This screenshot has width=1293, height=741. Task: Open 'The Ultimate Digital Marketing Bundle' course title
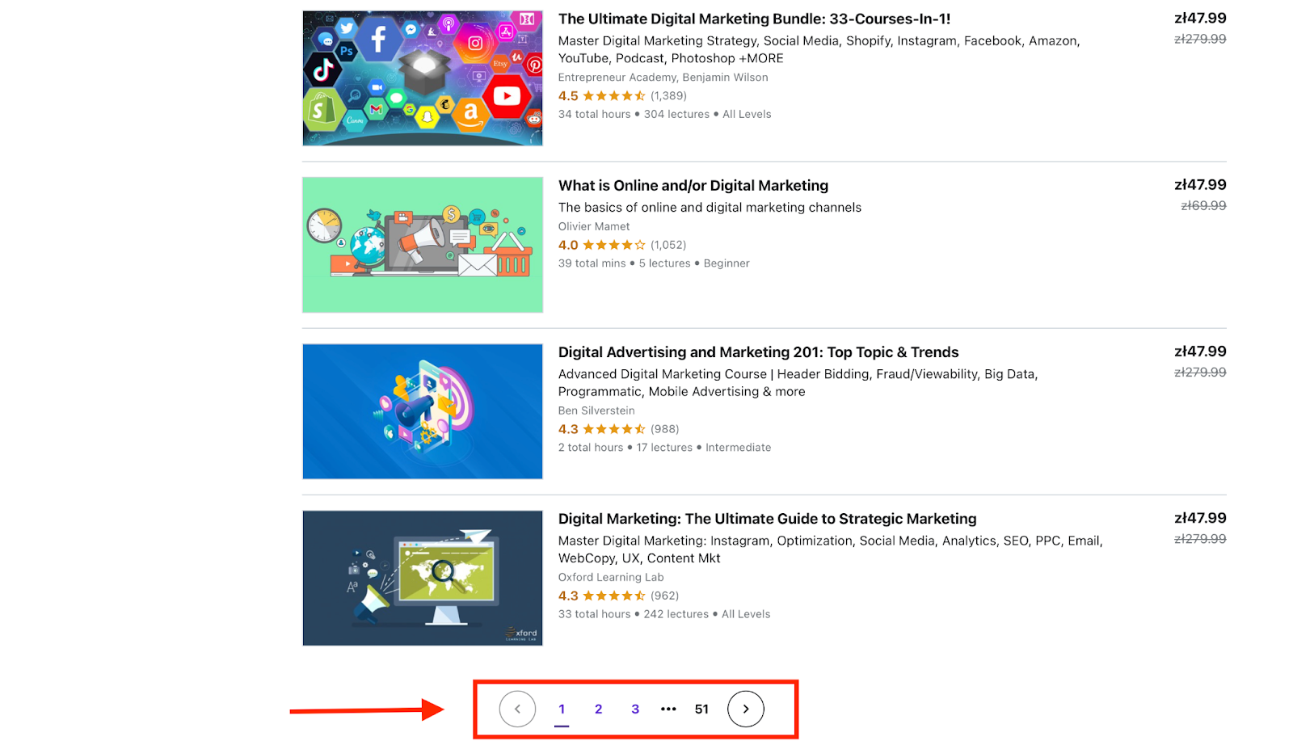(754, 19)
